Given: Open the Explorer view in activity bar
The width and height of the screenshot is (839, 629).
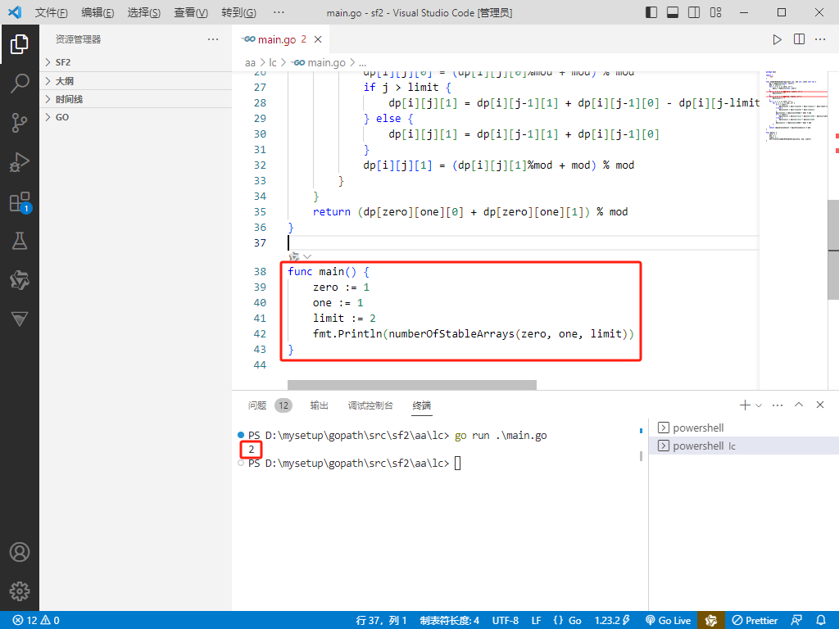Looking at the screenshot, I should pyautogui.click(x=20, y=44).
